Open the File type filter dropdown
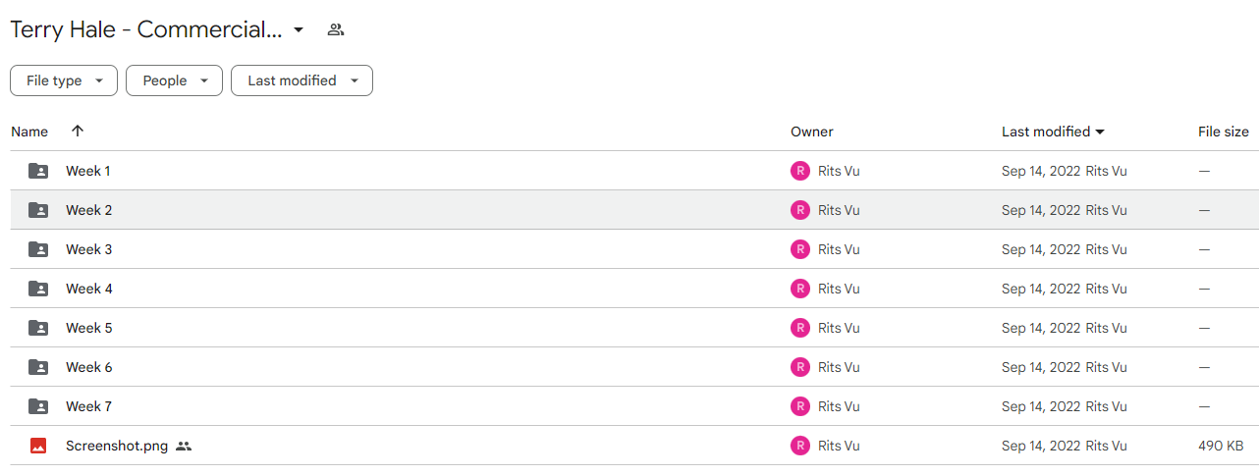Image resolution: width=1259 pixels, height=476 pixels. [64, 80]
